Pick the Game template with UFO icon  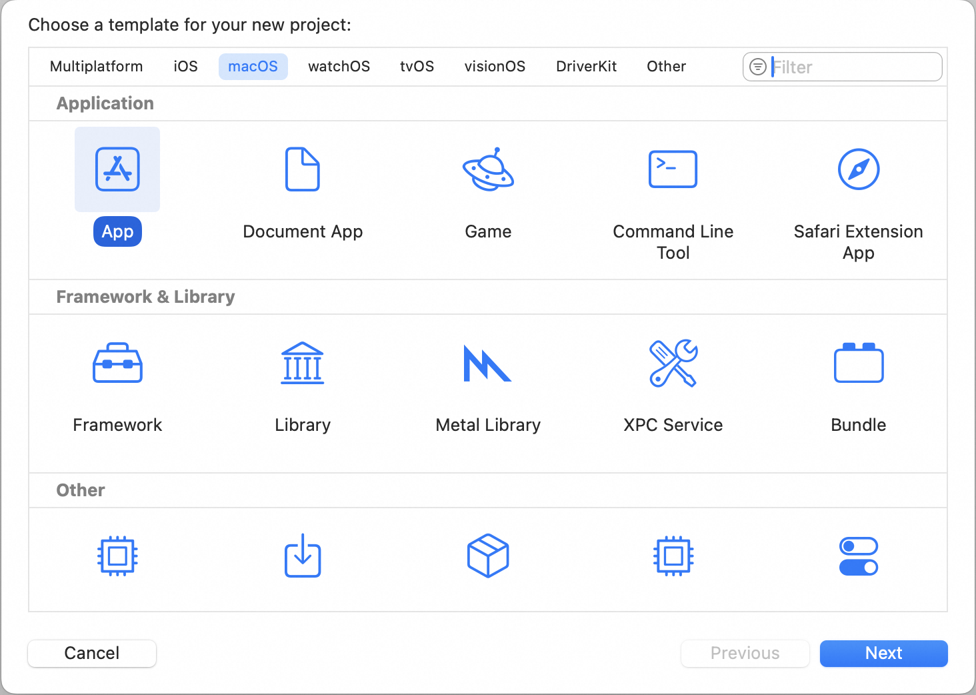(488, 169)
